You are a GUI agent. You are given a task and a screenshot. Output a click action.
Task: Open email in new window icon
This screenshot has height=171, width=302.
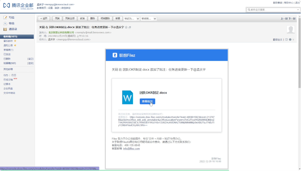(130, 27)
